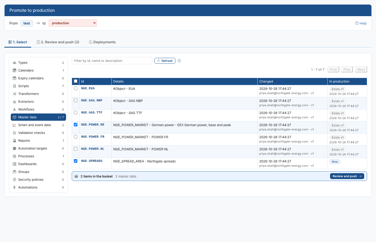
Task: Click the Automations lightning icon
Action: (15, 187)
